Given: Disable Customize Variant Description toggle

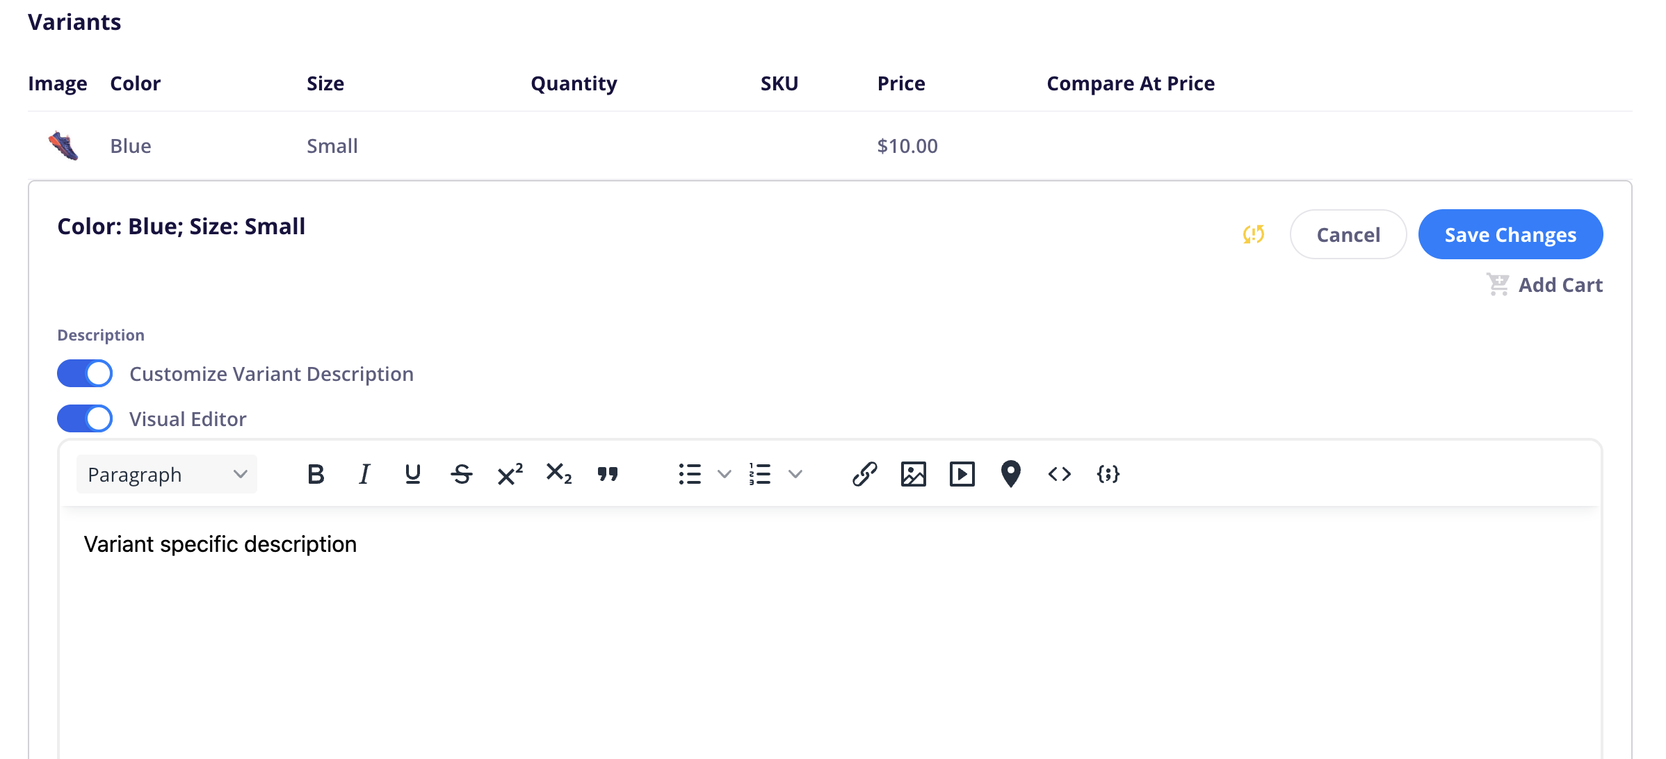Looking at the screenshot, I should coord(85,373).
